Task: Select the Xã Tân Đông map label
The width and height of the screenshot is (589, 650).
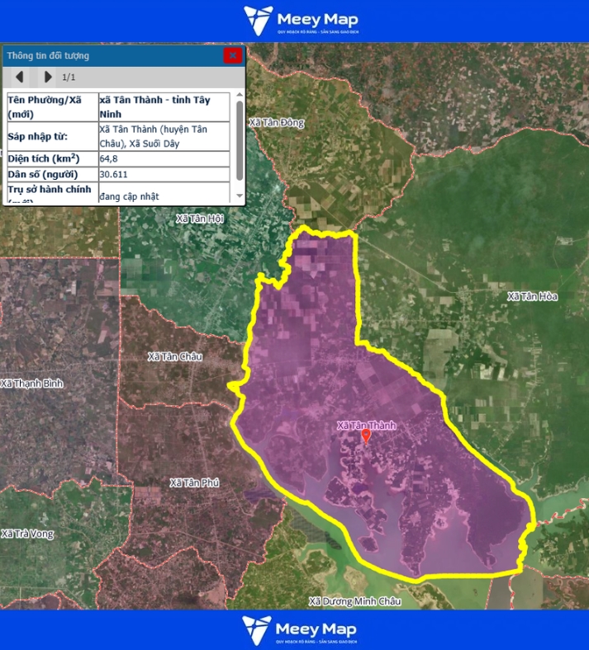Action: [277, 123]
